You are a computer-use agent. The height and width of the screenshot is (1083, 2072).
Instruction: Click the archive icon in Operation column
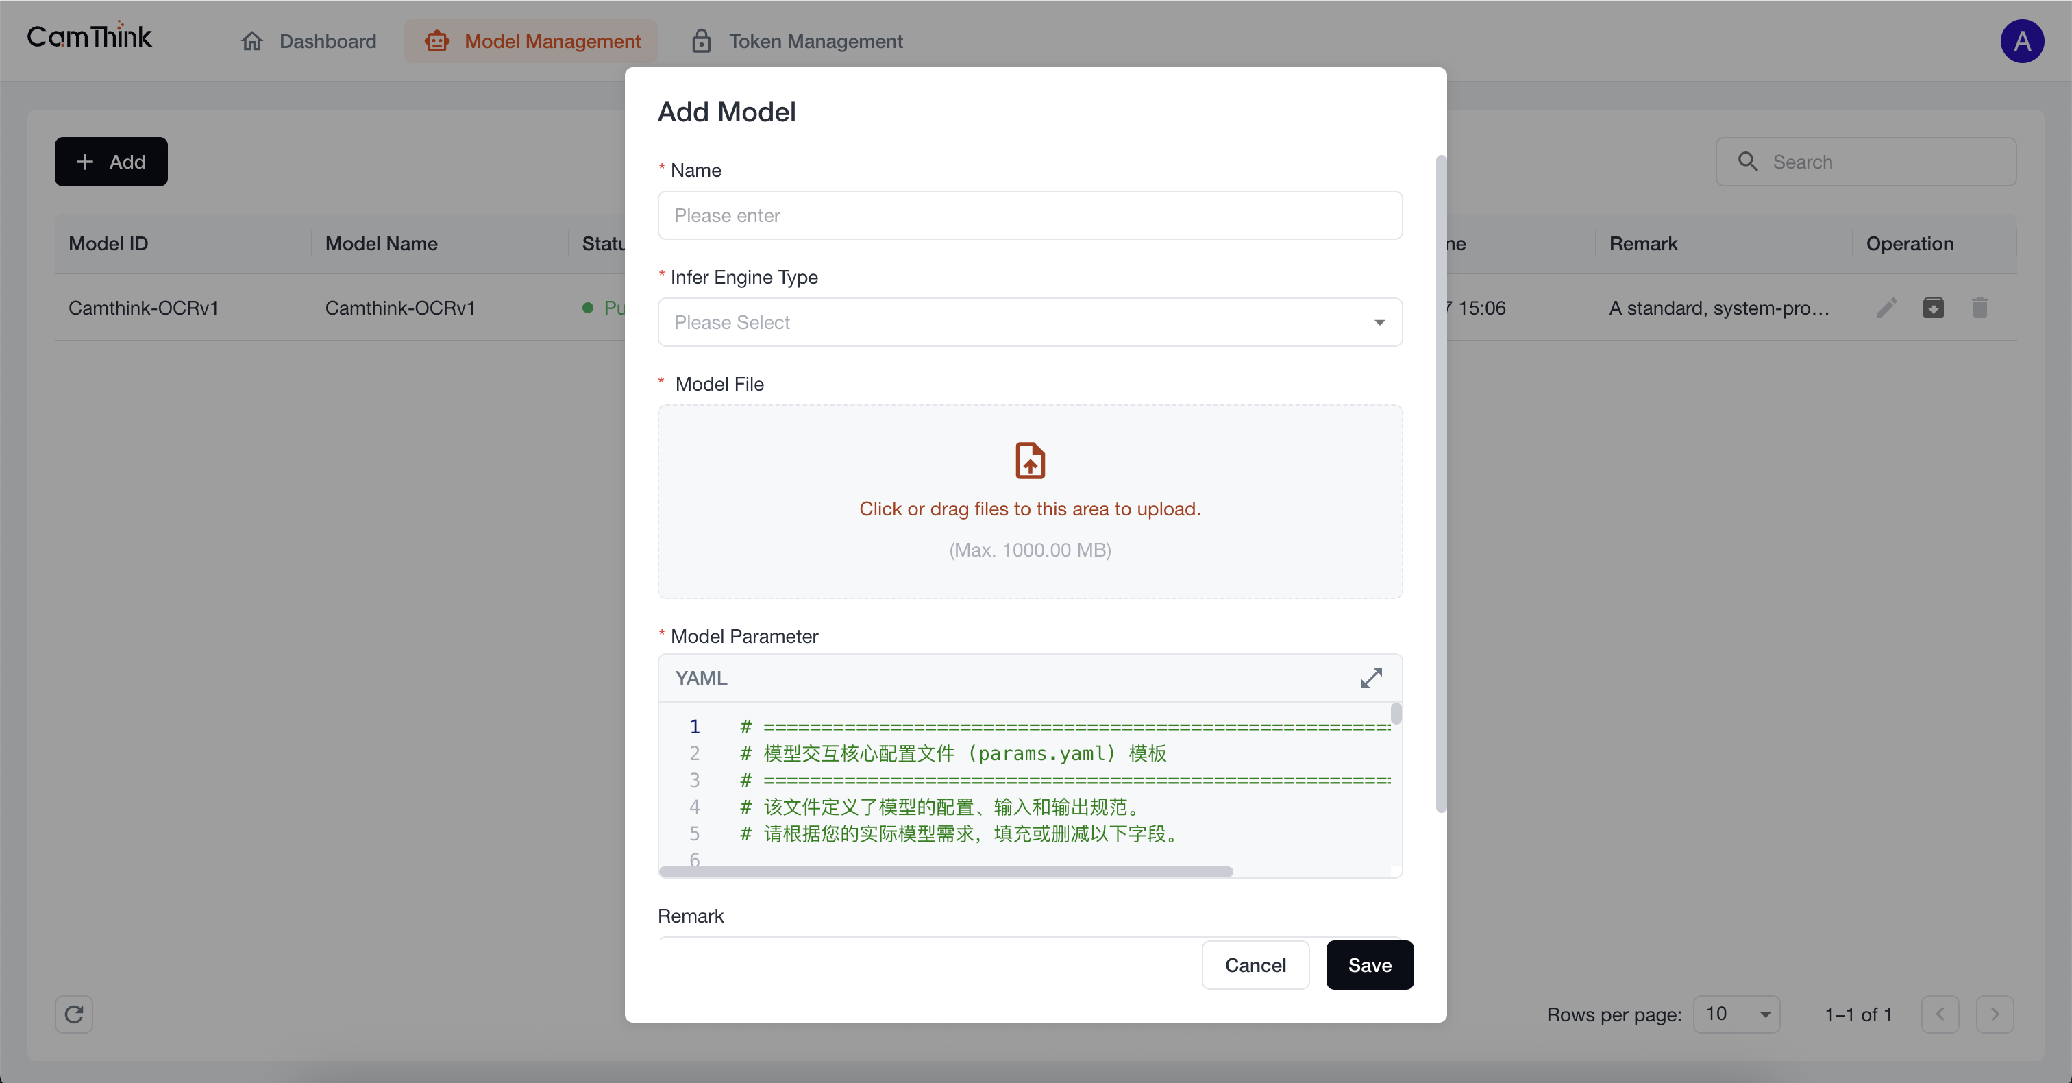1933,308
